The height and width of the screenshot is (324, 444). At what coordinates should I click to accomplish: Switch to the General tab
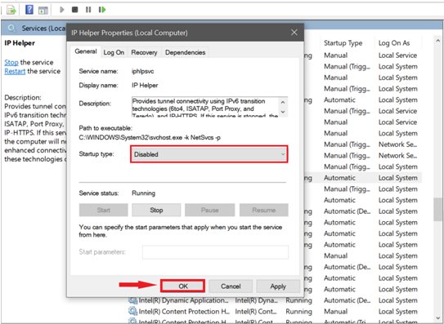[x=86, y=51]
